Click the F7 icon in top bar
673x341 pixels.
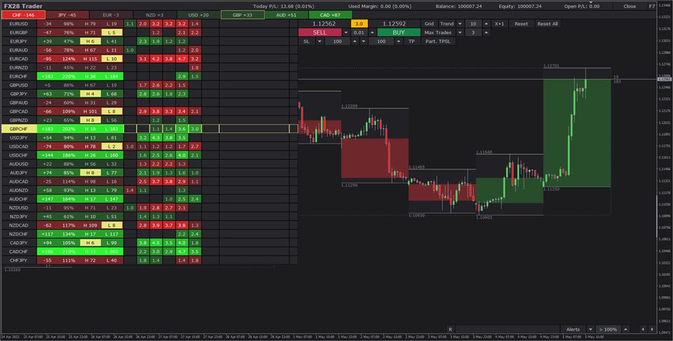652,6
